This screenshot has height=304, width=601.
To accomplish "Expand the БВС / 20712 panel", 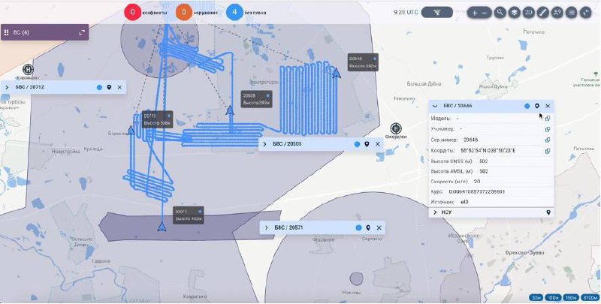I will pyautogui.click(x=7, y=87).
